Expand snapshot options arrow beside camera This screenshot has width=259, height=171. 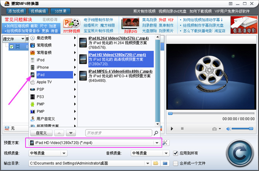tap(220, 129)
